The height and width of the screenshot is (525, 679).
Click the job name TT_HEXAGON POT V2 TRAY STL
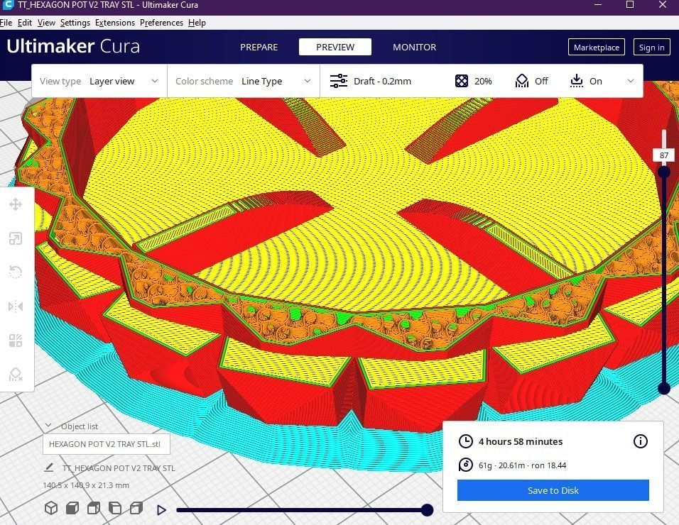118,468
